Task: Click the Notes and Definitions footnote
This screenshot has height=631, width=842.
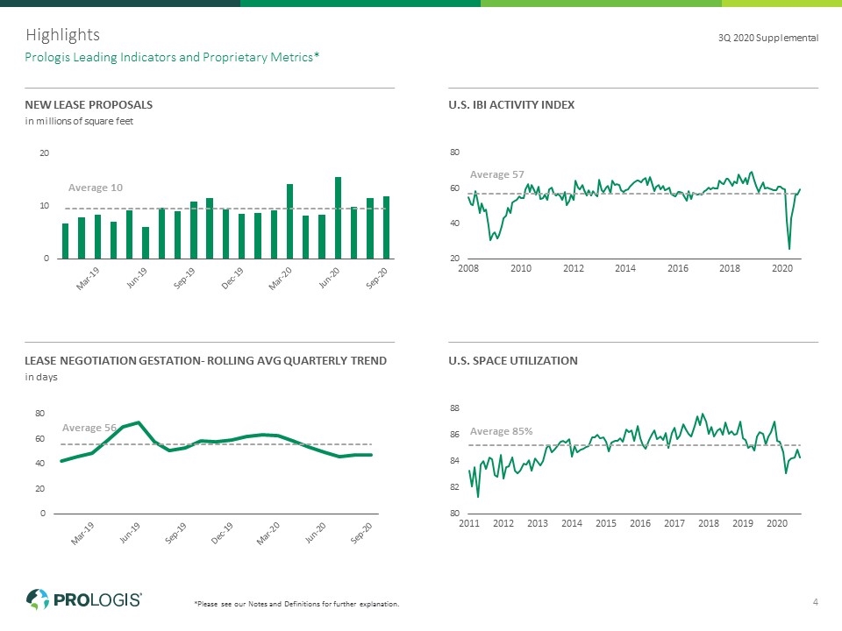Action: [x=297, y=604]
